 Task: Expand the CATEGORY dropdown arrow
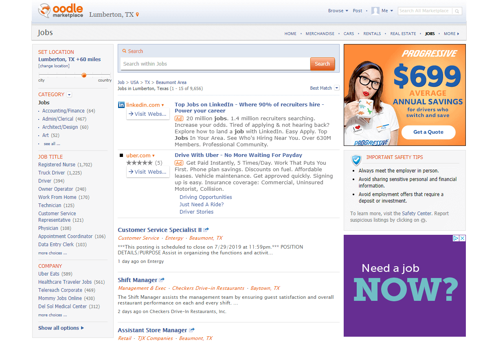[x=69, y=95]
